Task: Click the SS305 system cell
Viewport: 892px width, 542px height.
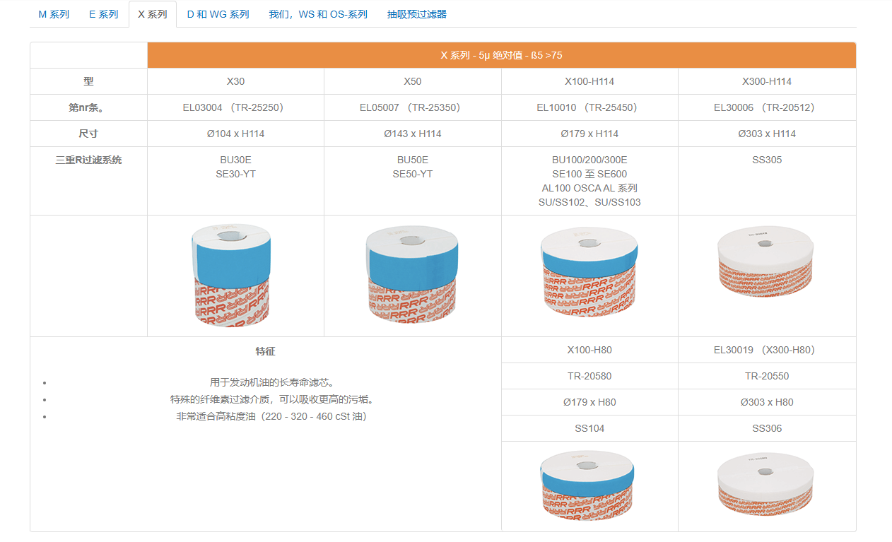Action: (x=767, y=160)
